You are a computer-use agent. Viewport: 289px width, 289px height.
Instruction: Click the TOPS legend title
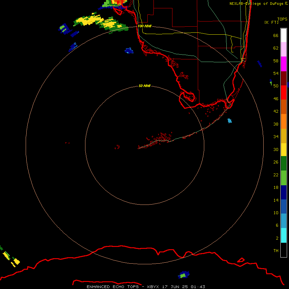coord(282,19)
